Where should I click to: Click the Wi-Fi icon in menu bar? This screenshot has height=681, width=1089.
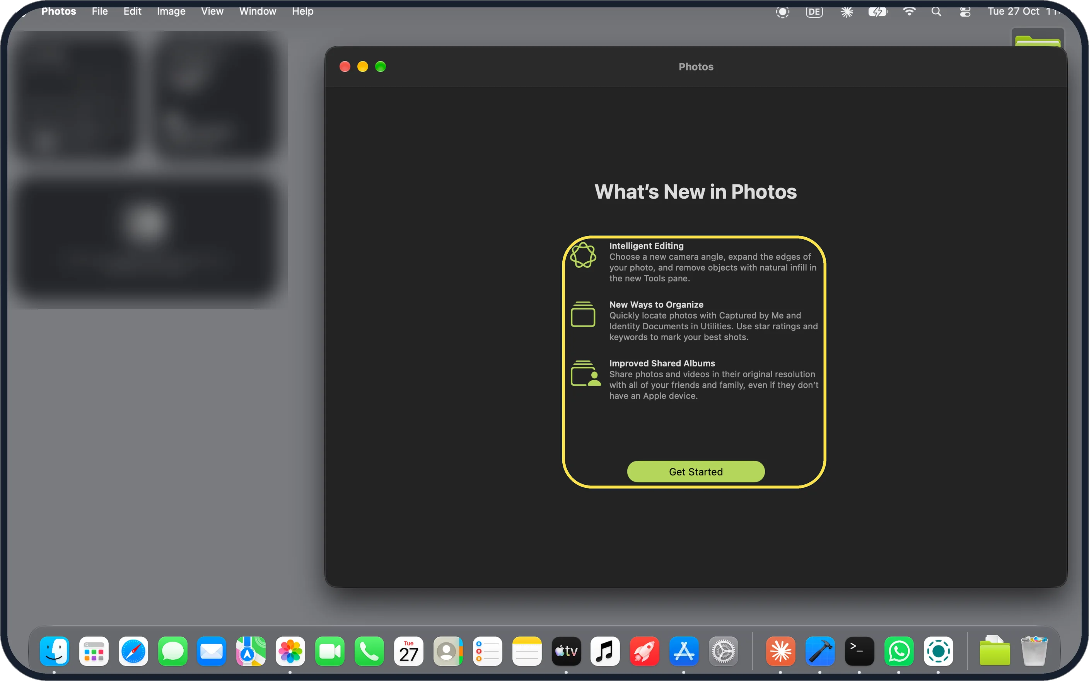[x=909, y=11]
